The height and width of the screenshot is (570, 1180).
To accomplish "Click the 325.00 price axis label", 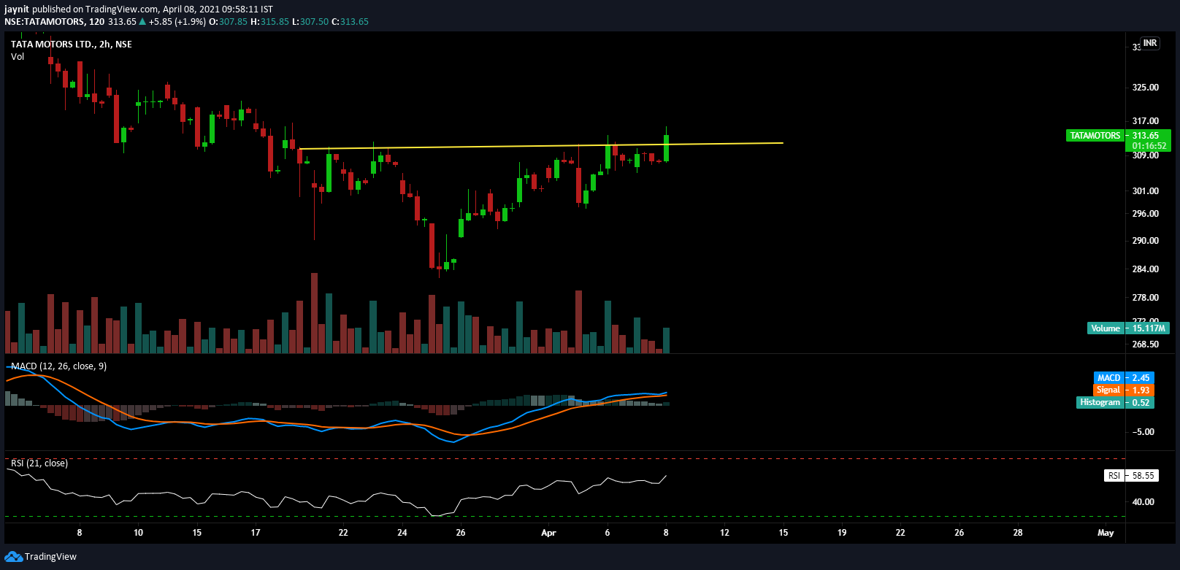I will 1145,88.
